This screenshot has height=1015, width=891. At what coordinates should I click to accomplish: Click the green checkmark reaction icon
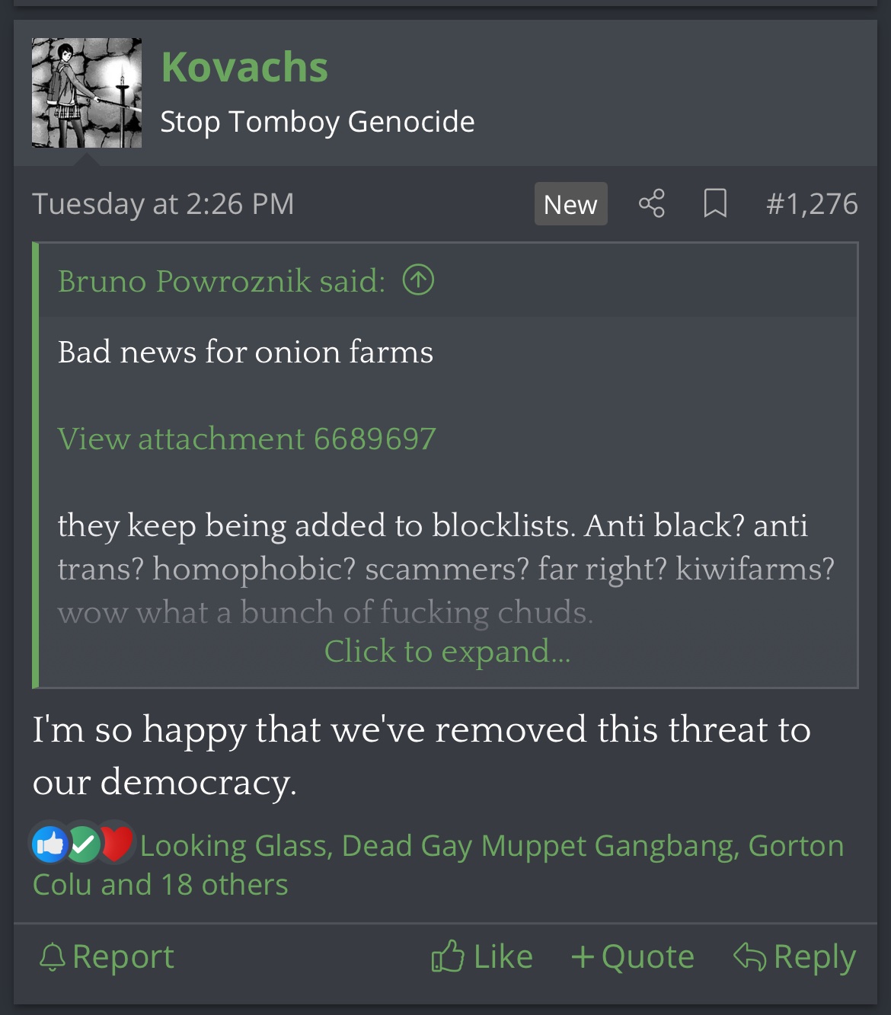tap(84, 844)
